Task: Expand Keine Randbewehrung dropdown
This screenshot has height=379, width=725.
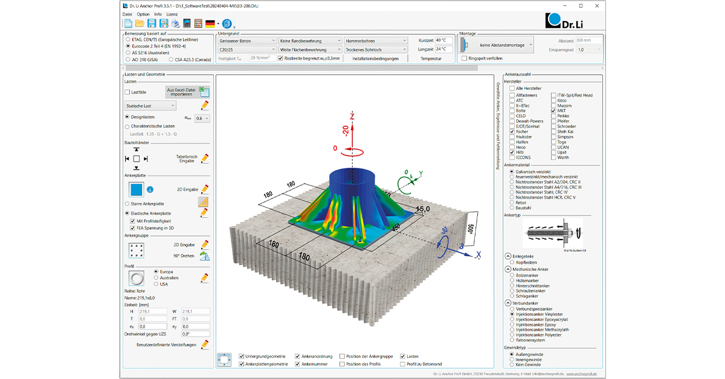Action: [309, 40]
